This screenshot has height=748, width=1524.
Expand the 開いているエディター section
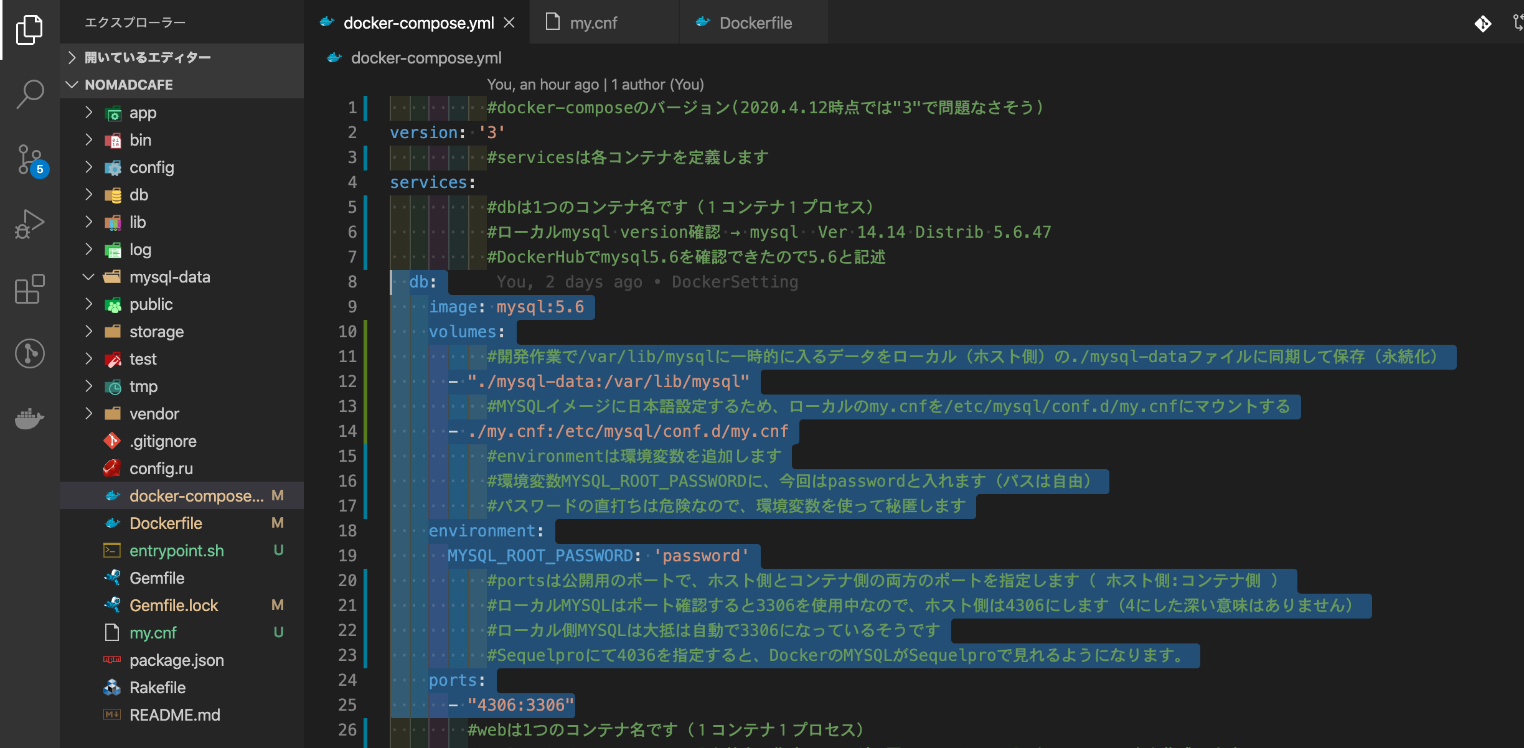(x=148, y=57)
